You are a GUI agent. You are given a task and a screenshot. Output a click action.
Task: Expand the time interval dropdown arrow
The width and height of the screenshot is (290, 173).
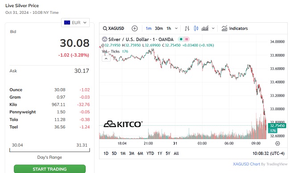(x=176, y=29)
